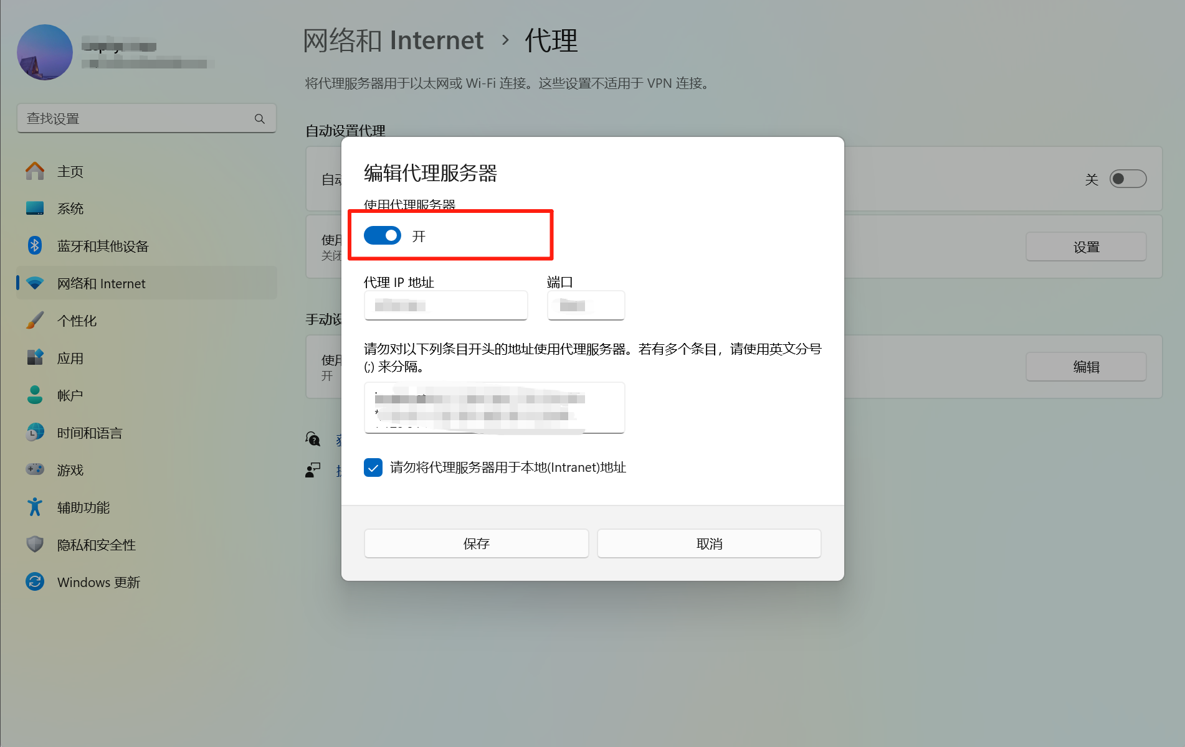This screenshot has height=747, width=1185.
Task: Open 蓝牙和其他设备 settings
Action: (147, 246)
